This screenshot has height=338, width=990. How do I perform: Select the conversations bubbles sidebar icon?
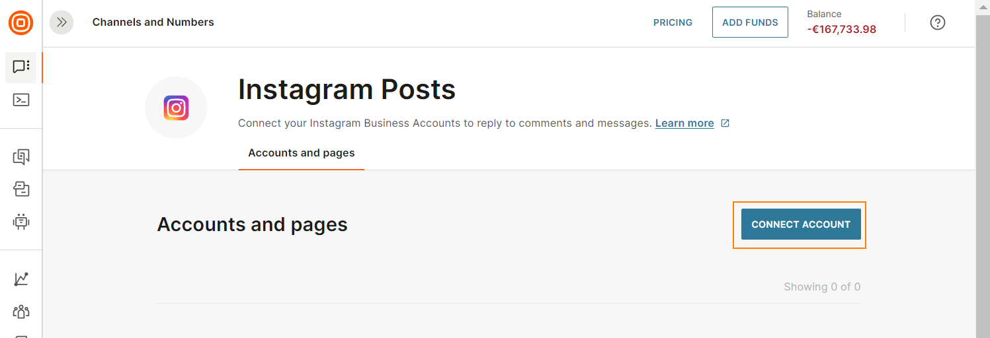pyautogui.click(x=21, y=157)
